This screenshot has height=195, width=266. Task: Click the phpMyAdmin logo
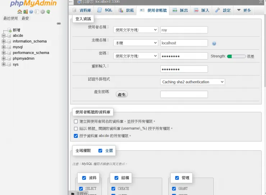[33, 3]
